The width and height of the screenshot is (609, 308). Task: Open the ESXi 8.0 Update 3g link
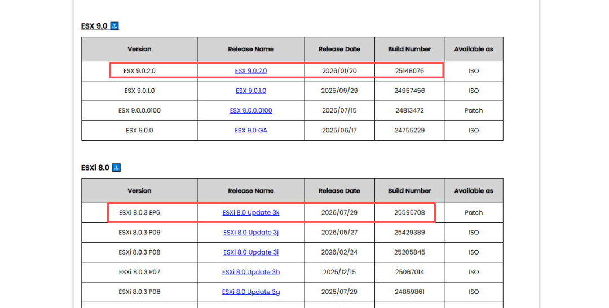click(x=251, y=292)
